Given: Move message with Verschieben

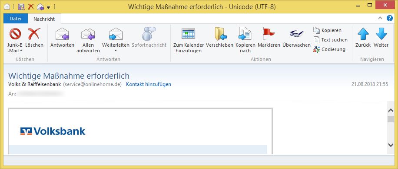Looking at the screenshot, I should pos(219,37).
